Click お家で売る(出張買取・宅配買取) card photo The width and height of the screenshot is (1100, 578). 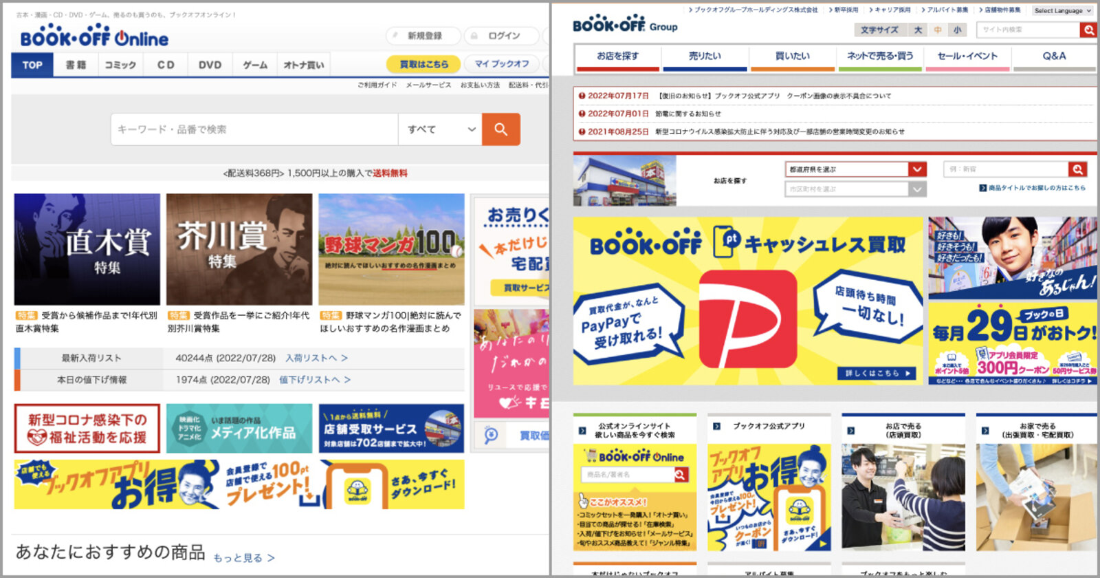[1037, 497]
